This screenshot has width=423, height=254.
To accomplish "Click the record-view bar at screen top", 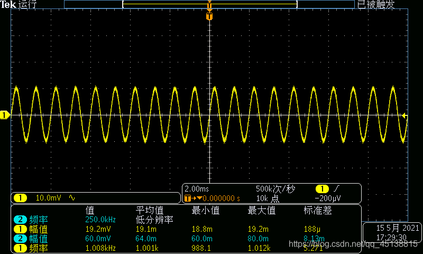I will pyautogui.click(x=209, y=4).
